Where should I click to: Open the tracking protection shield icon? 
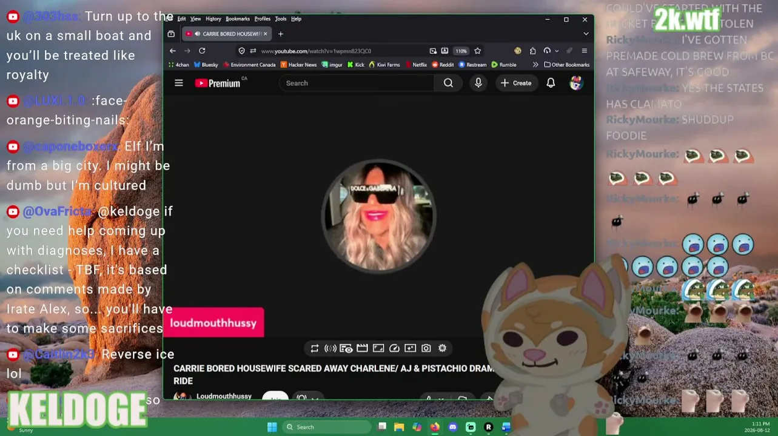tap(242, 51)
